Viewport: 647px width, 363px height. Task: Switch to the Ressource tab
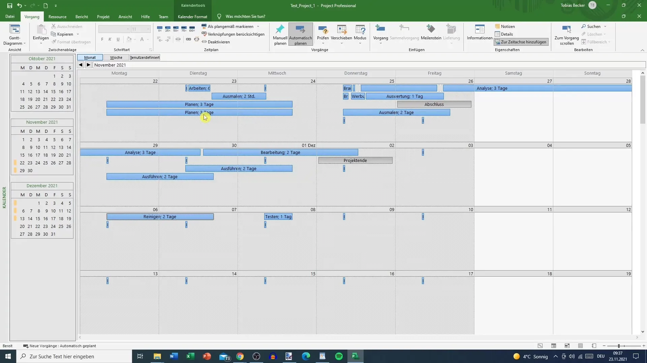[57, 16]
